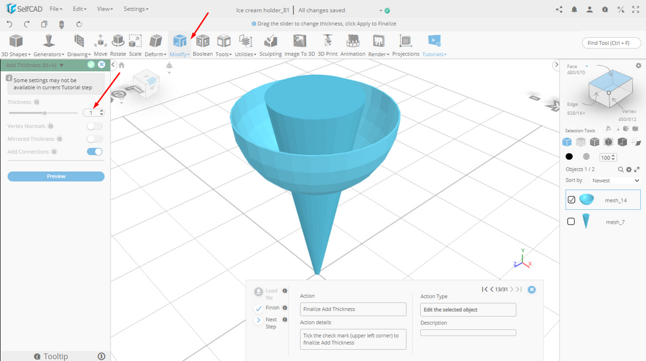Open the saved status dropdown arrow

(380, 11)
